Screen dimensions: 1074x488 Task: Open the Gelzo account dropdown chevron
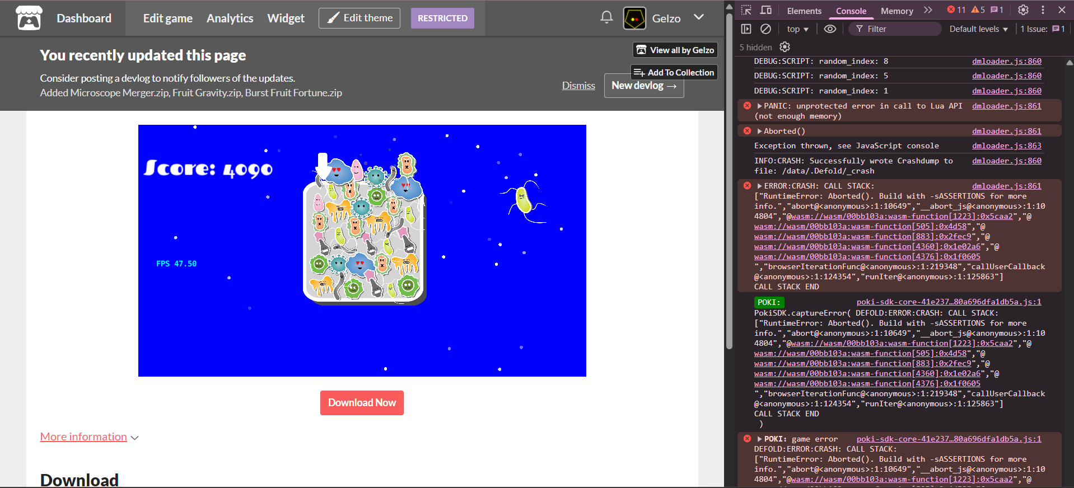699,17
